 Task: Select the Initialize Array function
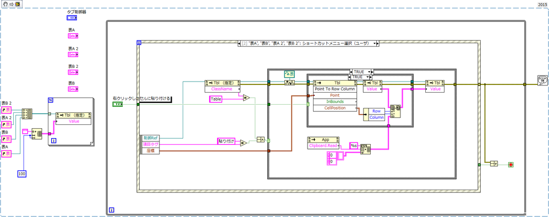coord(37,134)
